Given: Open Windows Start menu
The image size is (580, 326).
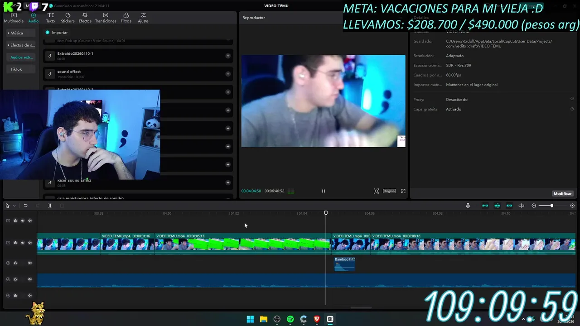Looking at the screenshot, I should [x=250, y=319].
